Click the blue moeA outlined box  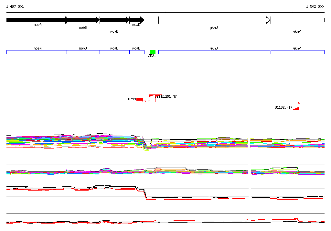(37, 52)
